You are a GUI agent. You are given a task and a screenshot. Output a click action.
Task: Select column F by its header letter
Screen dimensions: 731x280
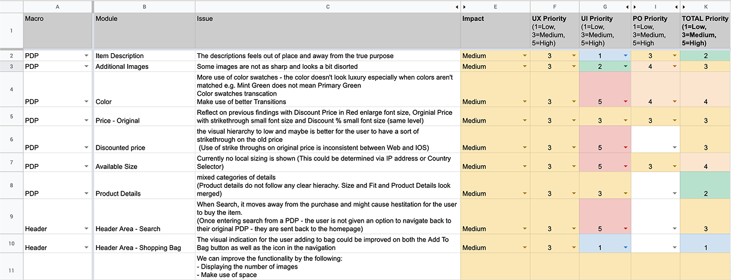click(554, 7)
